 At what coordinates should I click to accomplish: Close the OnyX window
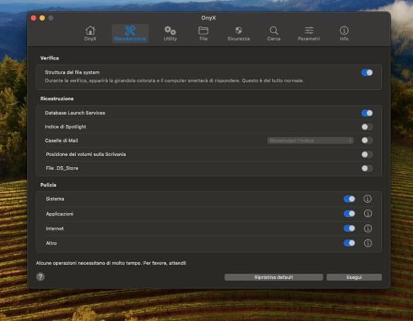coord(33,18)
